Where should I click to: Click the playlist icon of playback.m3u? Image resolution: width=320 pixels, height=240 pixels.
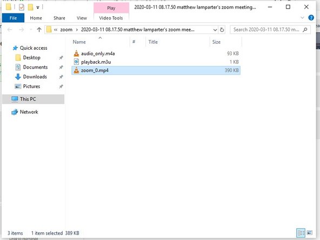[76, 62]
